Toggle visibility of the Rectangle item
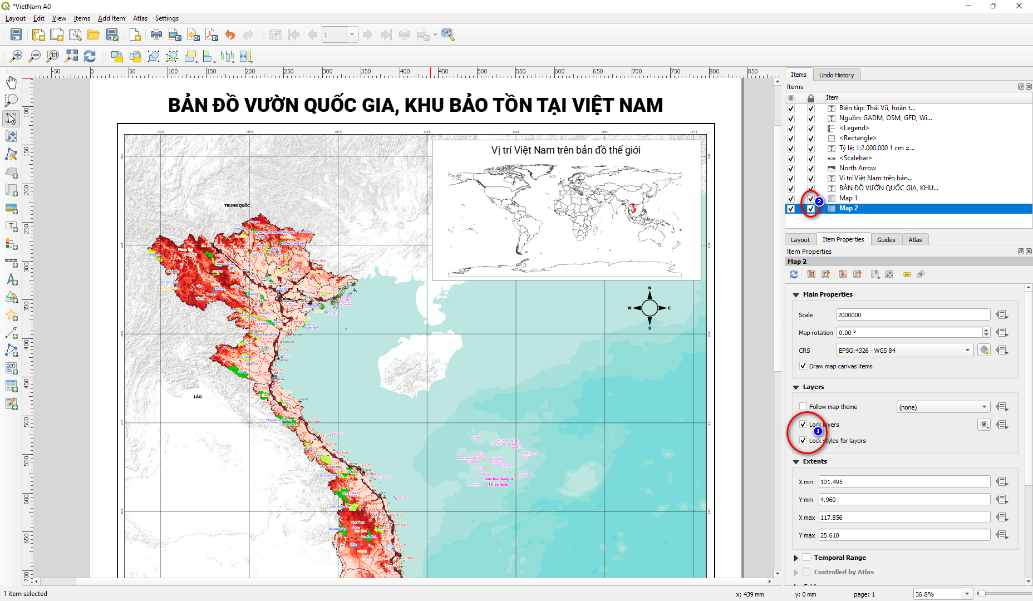The height and width of the screenshot is (601, 1033). 791,139
